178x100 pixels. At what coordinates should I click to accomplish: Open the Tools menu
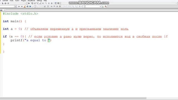pyautogui.click(x=11, y=1)
